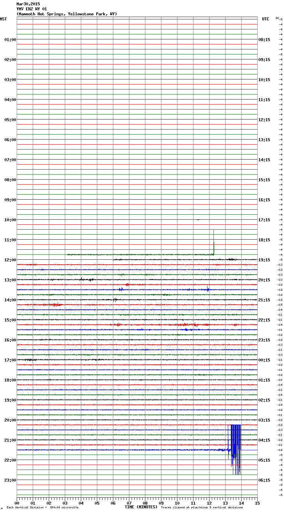Click the TIME (MINUTES) axis label
Image resolution: width=284 pixels, height=512 pixels.
(x=141, y=507)
